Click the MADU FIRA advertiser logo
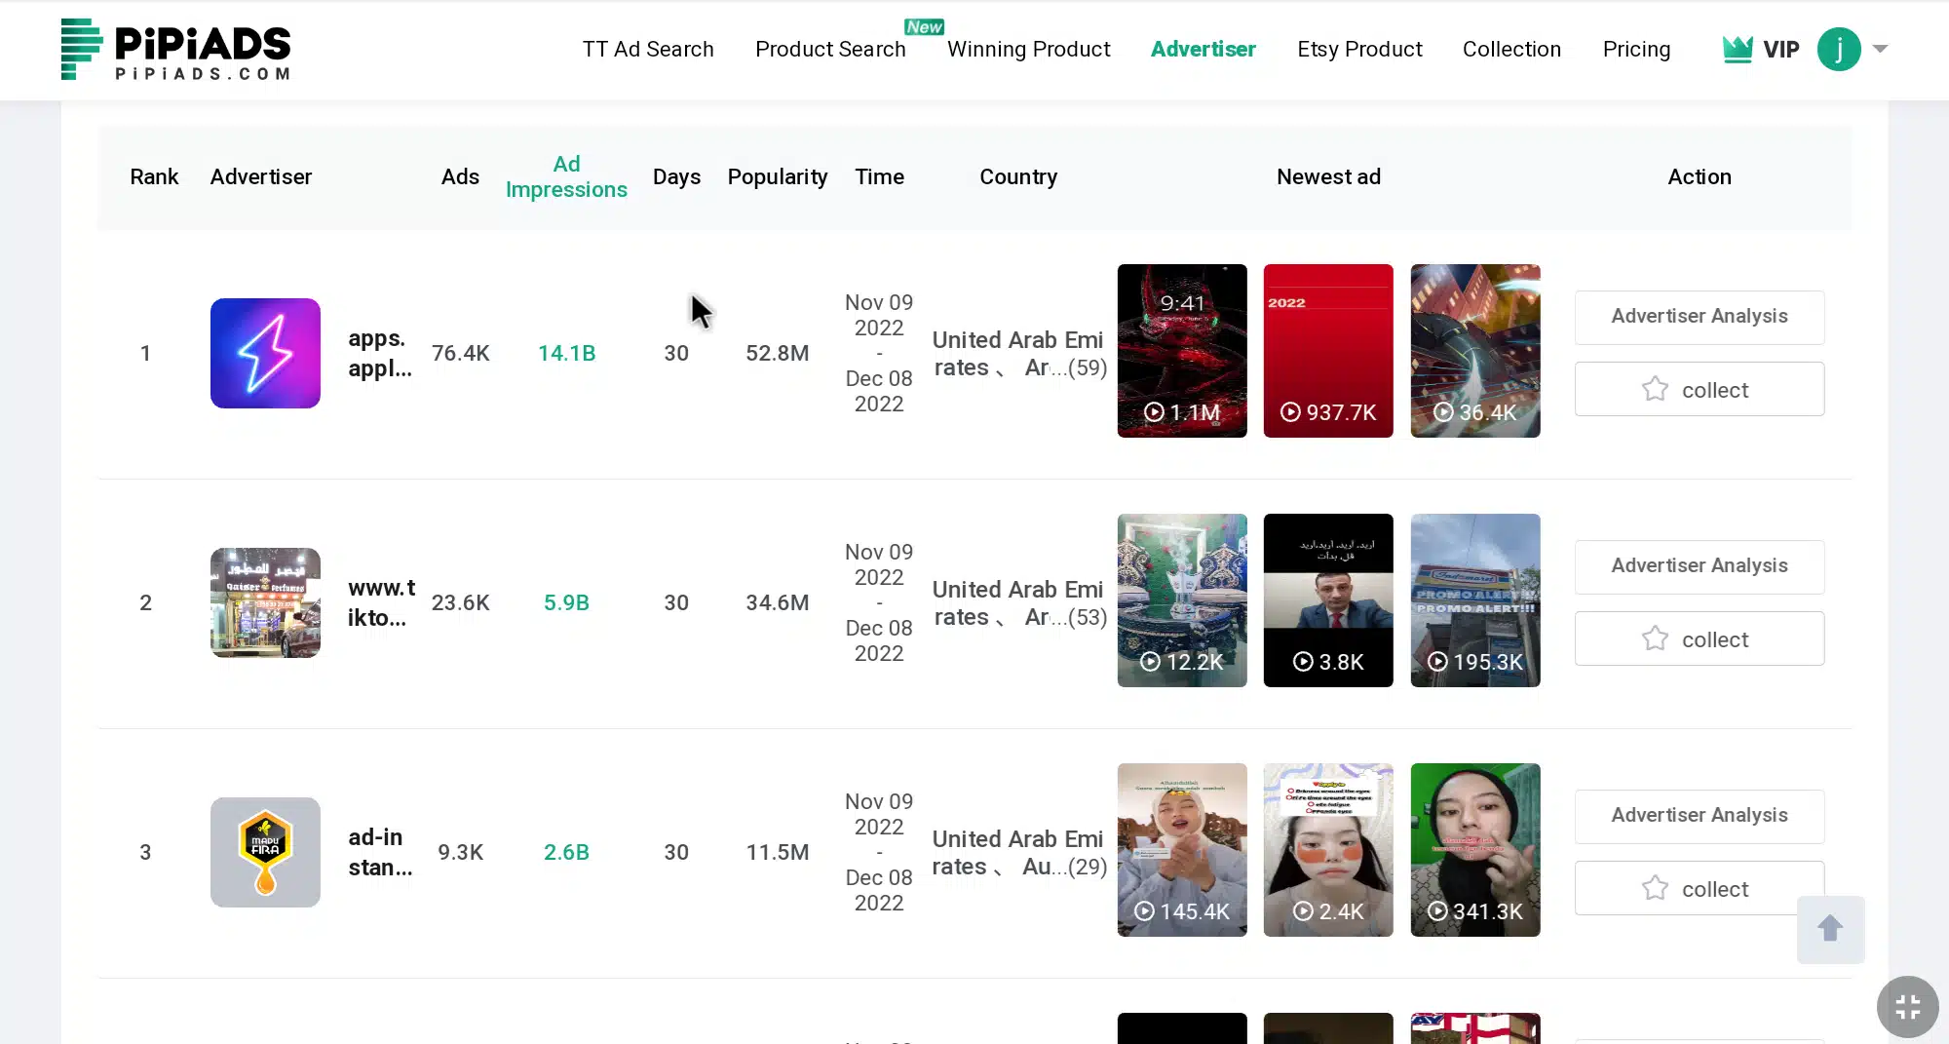Screen dimensions: 1949x1044 click(265, 852)
